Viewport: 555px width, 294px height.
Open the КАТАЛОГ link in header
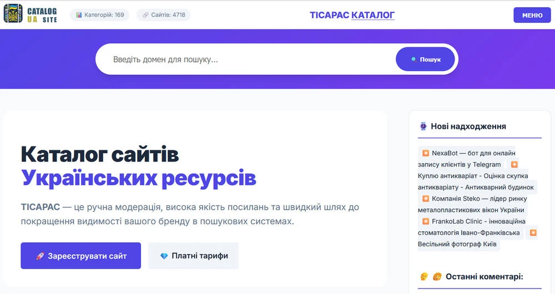coord(372,15)
